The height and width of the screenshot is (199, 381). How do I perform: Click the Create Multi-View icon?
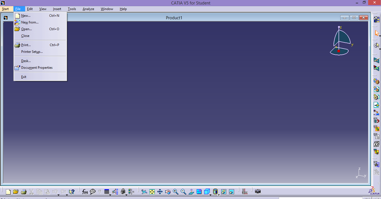199,192
